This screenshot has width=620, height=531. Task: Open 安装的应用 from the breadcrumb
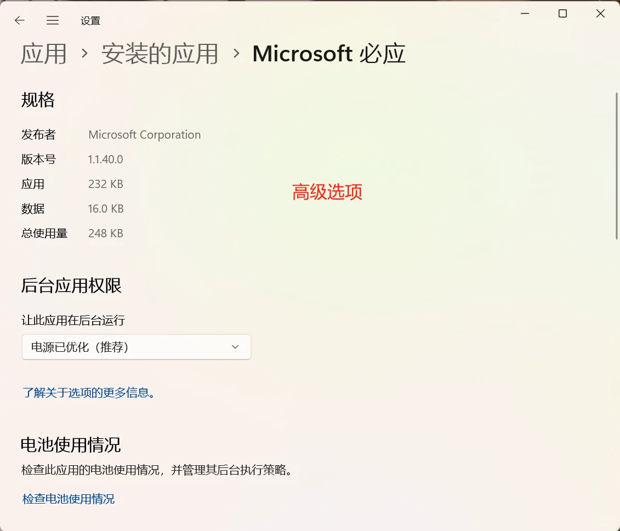[159, 54]
